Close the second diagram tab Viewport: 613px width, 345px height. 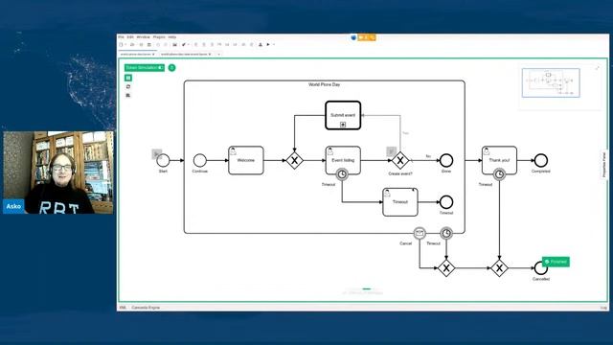(210, 55)
